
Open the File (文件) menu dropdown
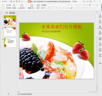click(5, 2)
